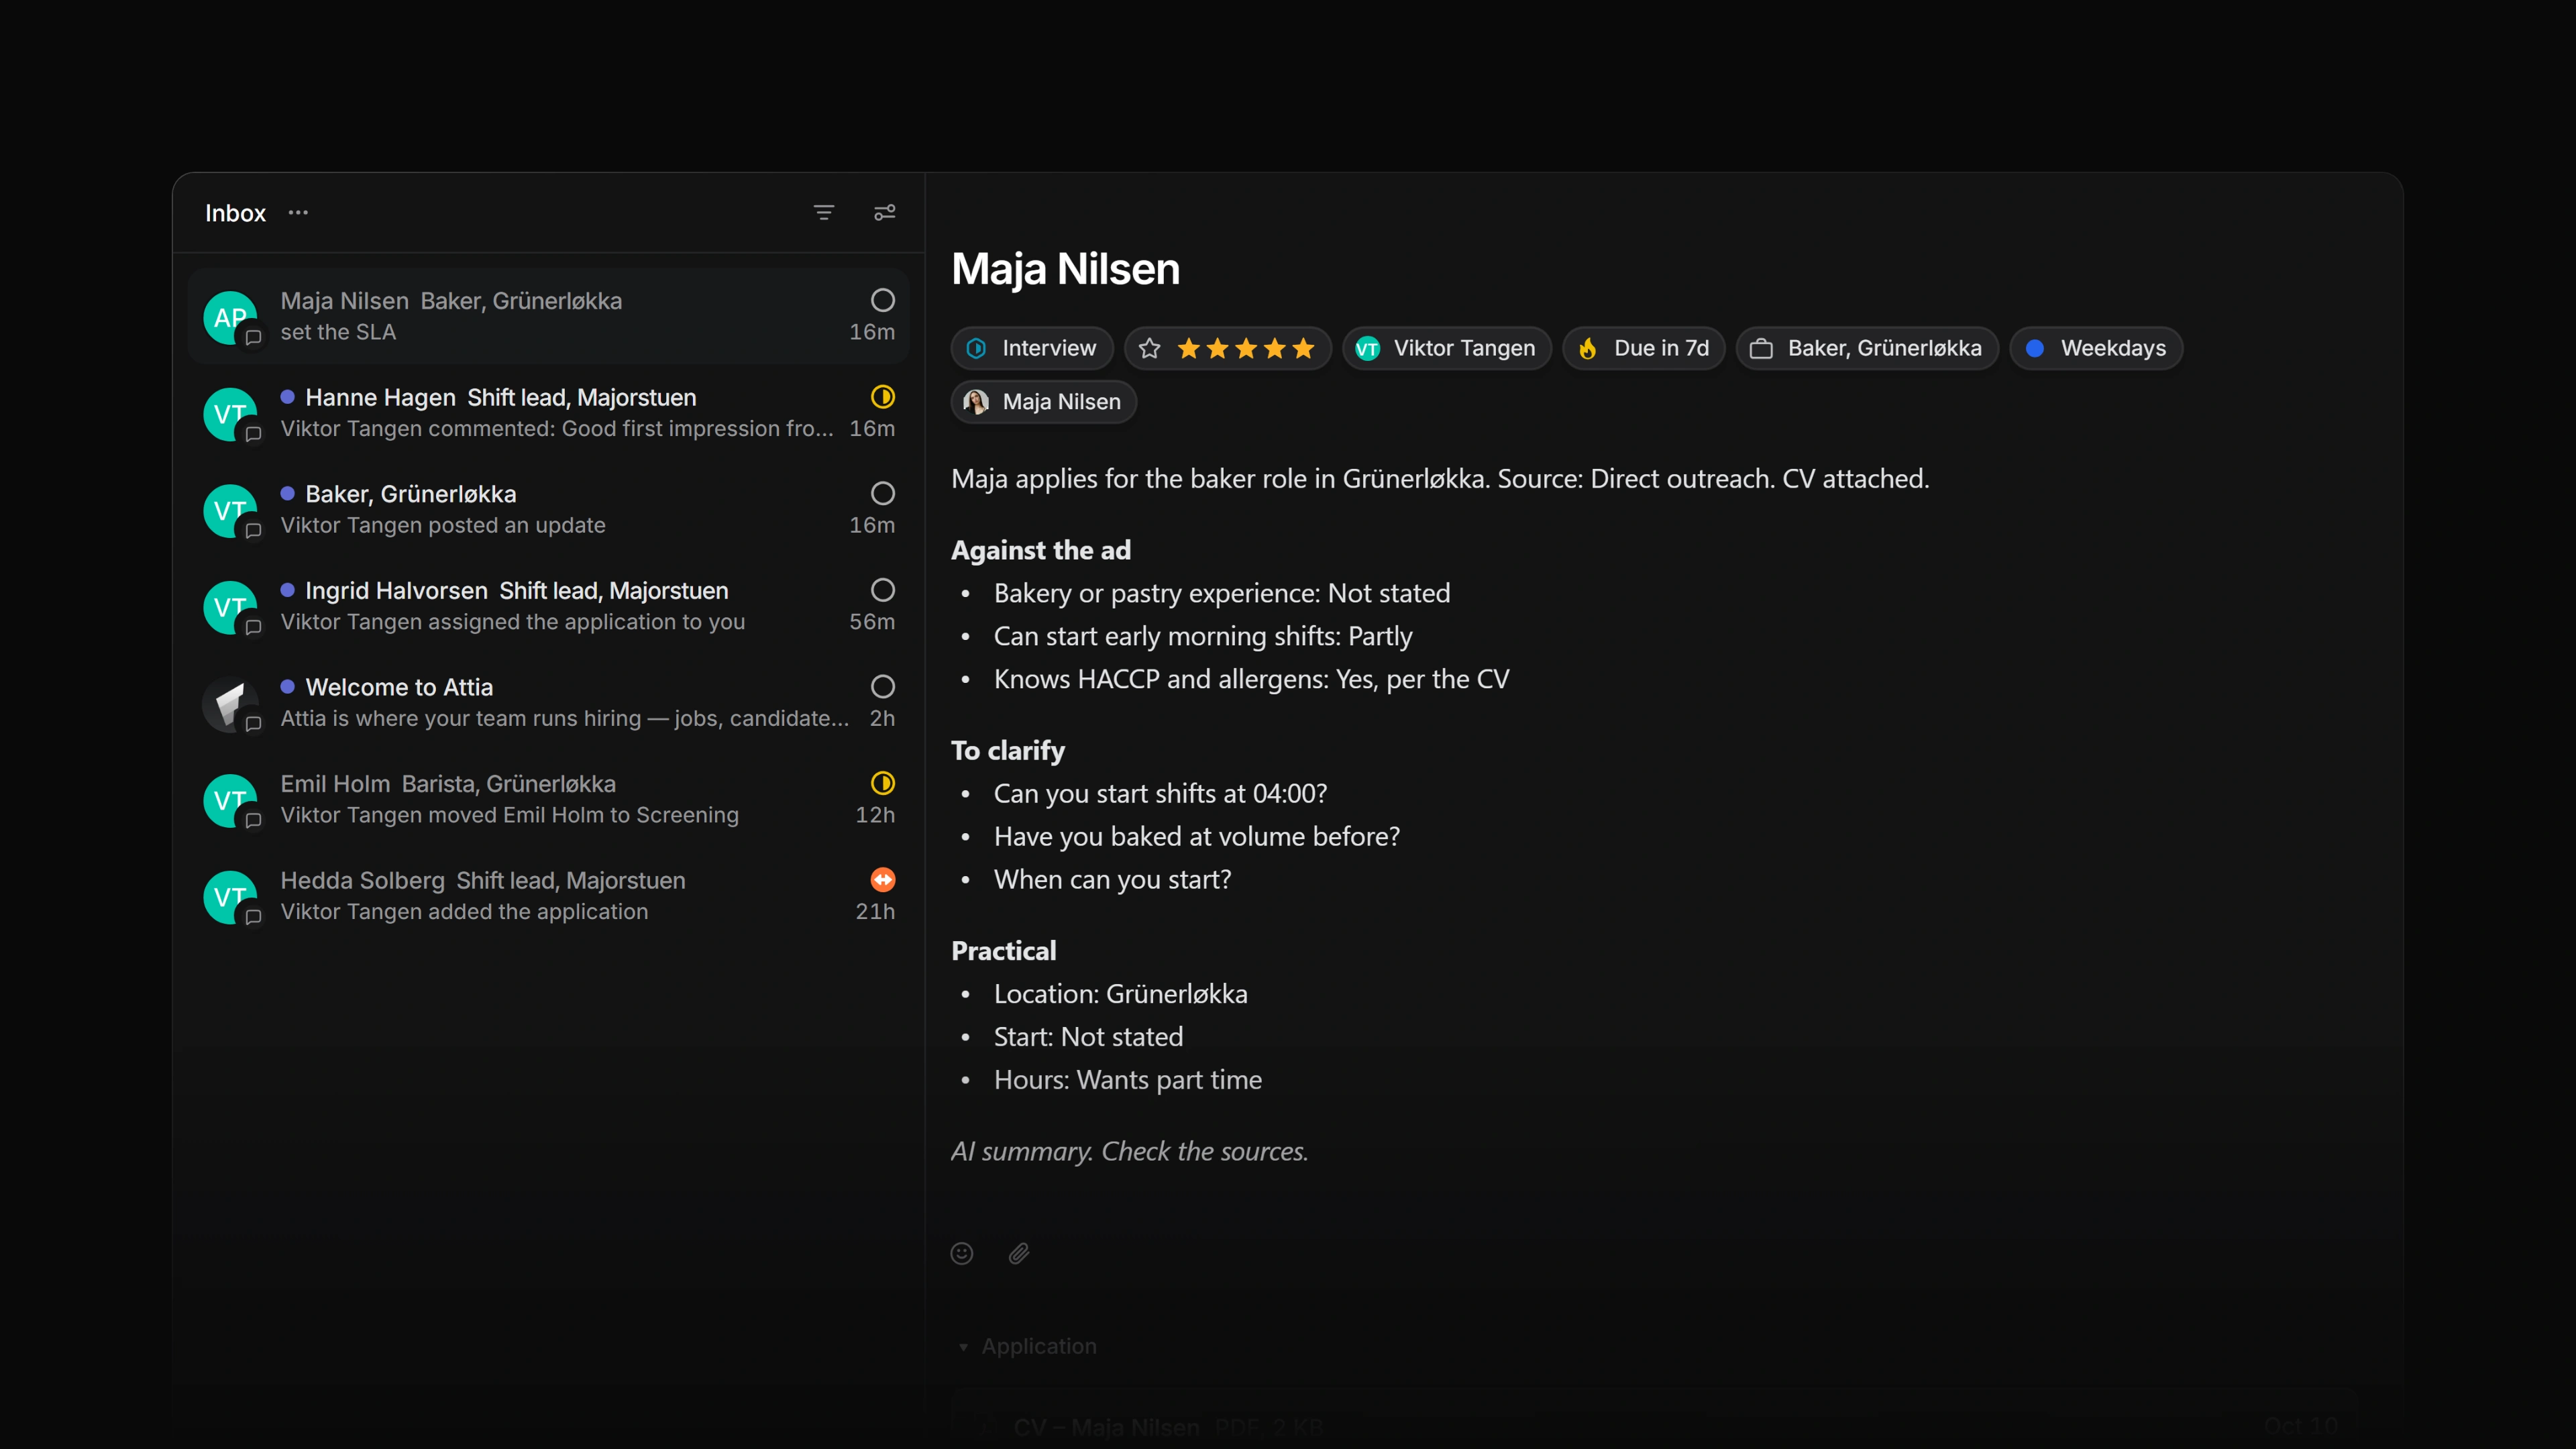Click the outlined star rating icon
This screenshot has width=2576, height=1449.
click(1149, 348)
